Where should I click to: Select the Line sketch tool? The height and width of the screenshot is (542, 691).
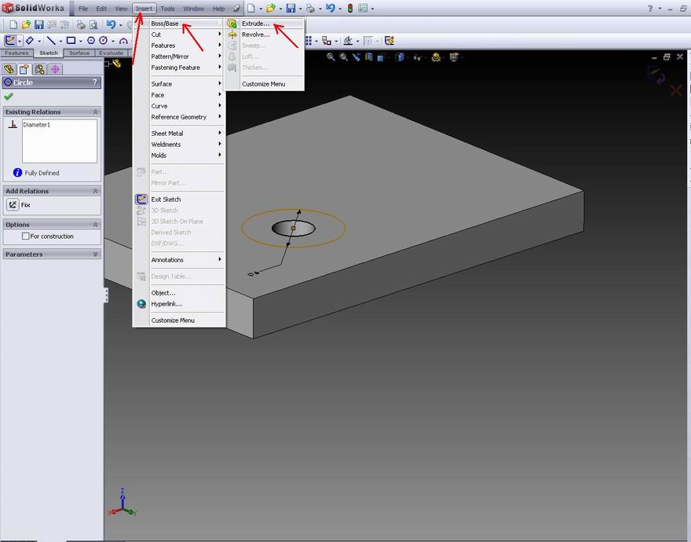click(x=51, y=41)
